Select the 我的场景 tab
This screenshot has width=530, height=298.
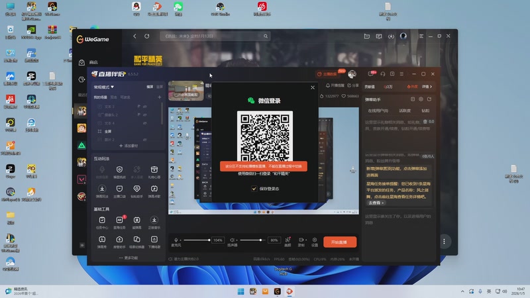point(101,97)
